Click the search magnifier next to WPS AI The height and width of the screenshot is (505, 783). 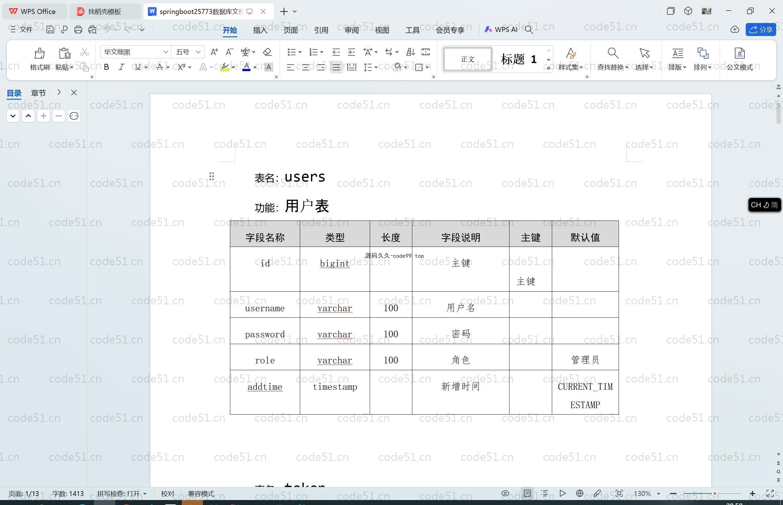point(529,30)
